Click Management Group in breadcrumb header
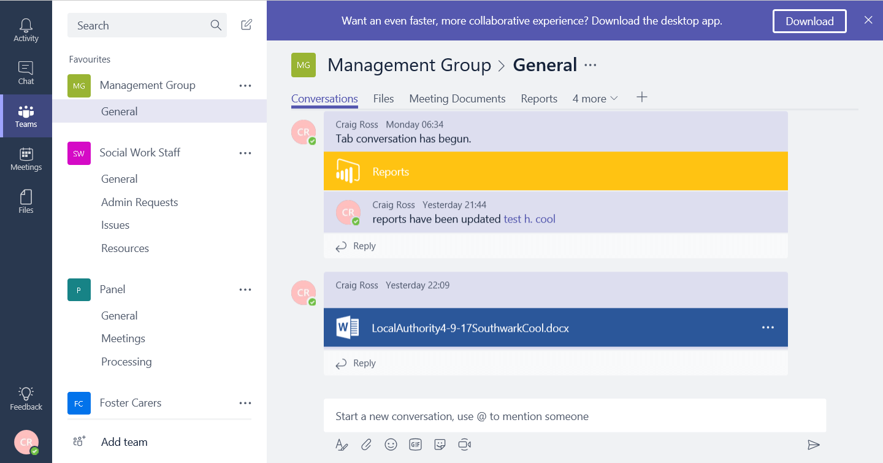Screen dimensions: 883x463 tap(409, 65)
